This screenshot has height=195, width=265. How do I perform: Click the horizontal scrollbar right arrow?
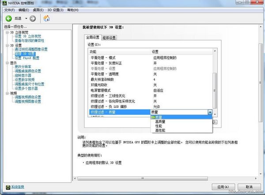(256, 178)
